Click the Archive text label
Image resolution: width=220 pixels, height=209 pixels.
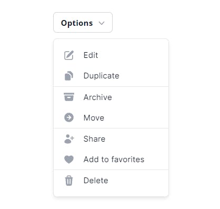coord(98,97)
